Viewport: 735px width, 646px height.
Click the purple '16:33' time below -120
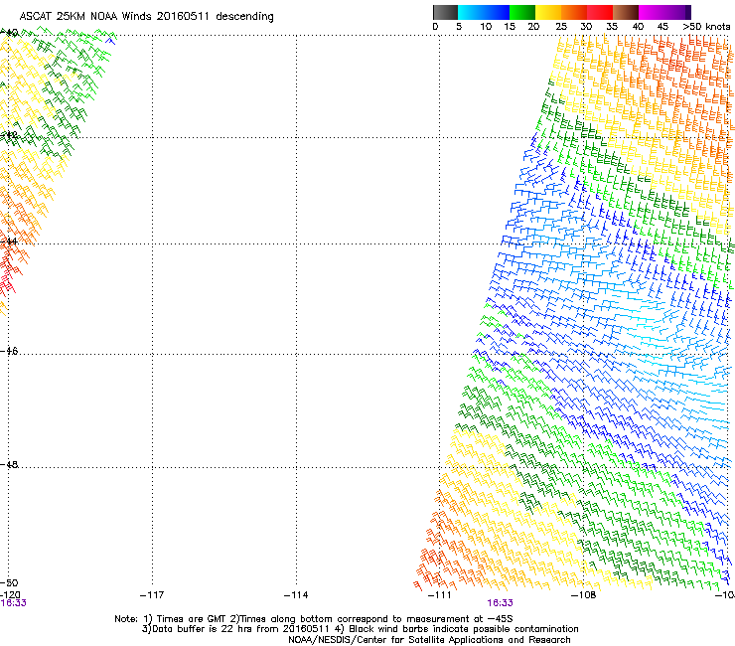[13, 603]
